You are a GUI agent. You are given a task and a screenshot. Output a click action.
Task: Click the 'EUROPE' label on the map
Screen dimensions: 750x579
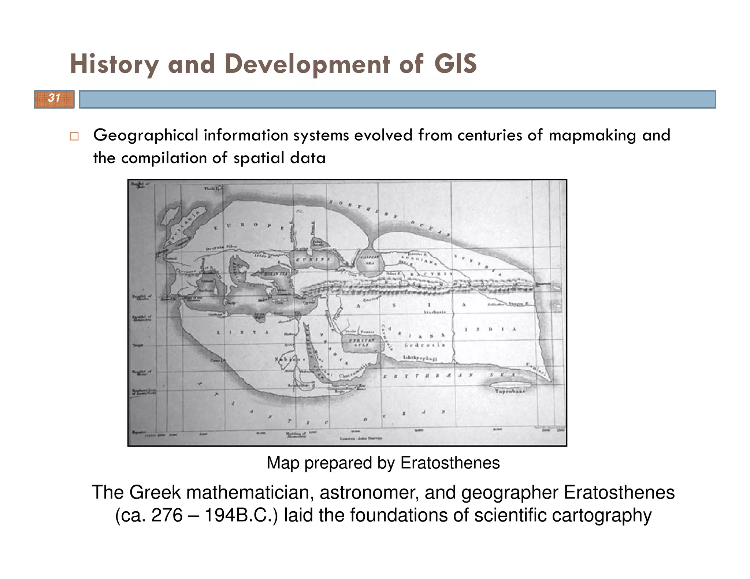[x=249, y=227]
